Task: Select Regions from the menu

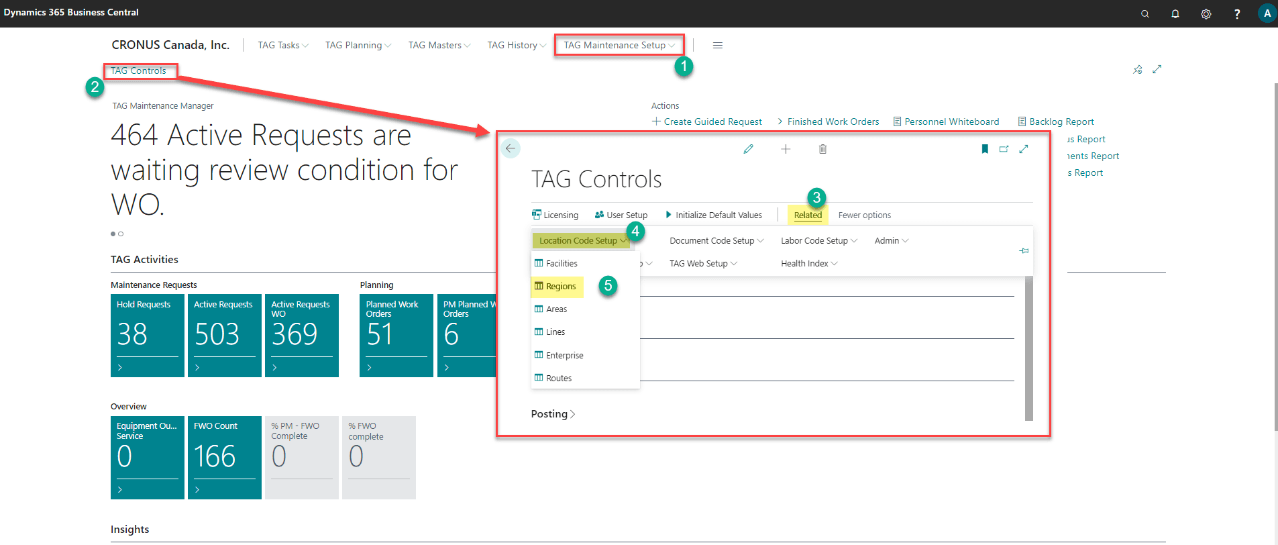Action: coord(585,286)
